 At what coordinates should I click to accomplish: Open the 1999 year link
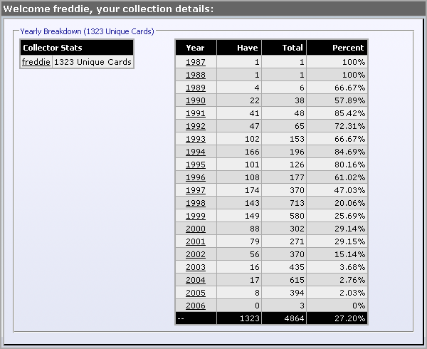click(195, 216)
